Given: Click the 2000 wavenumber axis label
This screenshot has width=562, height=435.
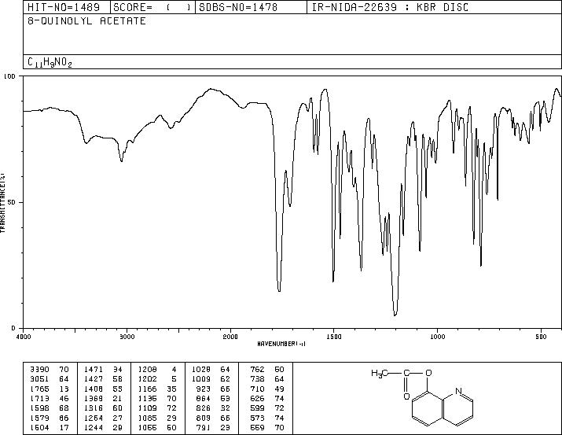Looking at the screenshot, I should click(230, 337).
